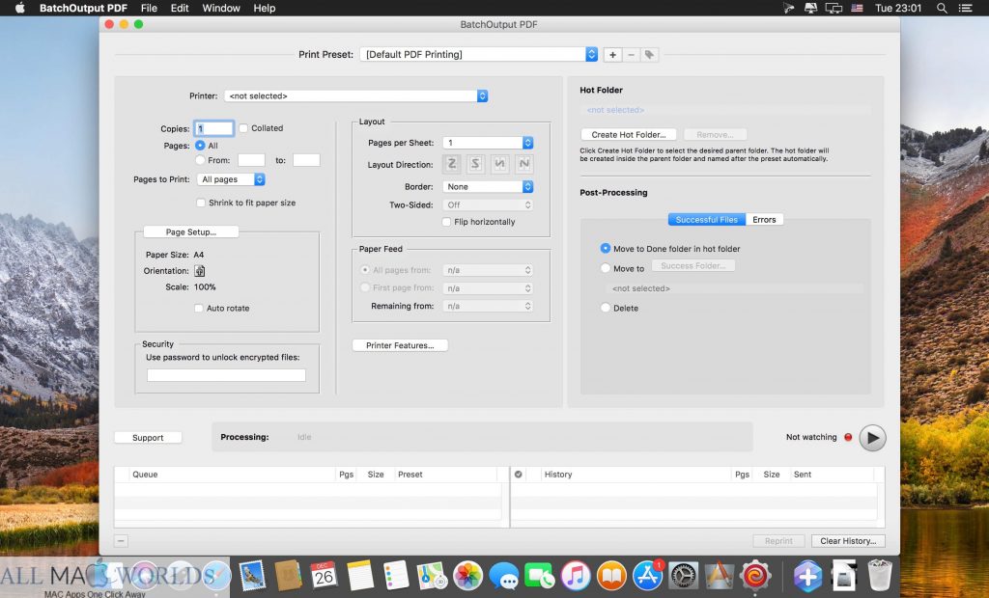The width and height of the screenshot is (989, 598).
Task: Select S layout direction icon
Action: click(x=475, y=165)
